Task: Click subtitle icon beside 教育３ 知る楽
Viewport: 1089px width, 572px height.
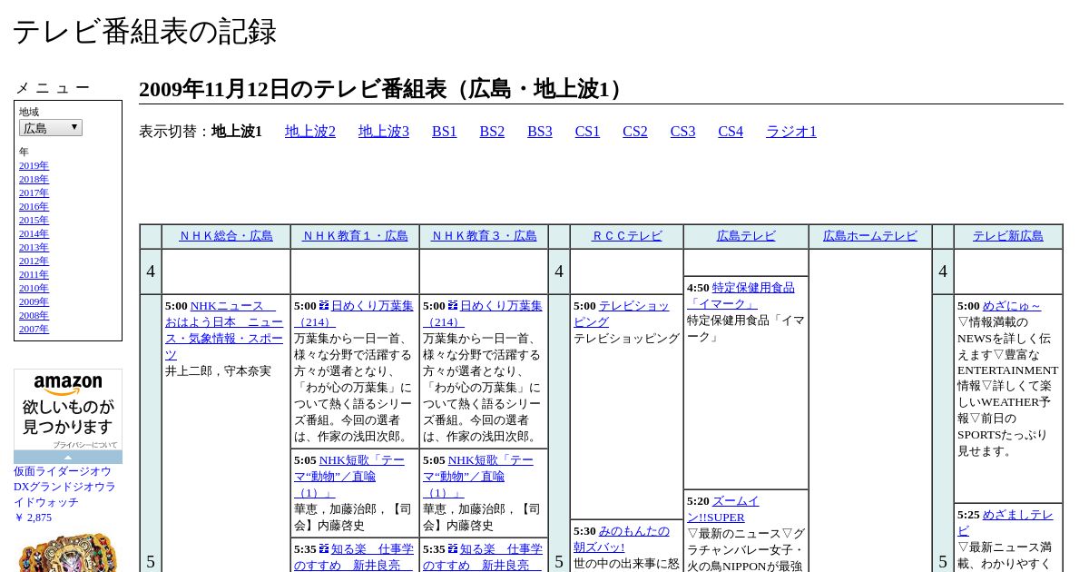Action: [453, 548]
